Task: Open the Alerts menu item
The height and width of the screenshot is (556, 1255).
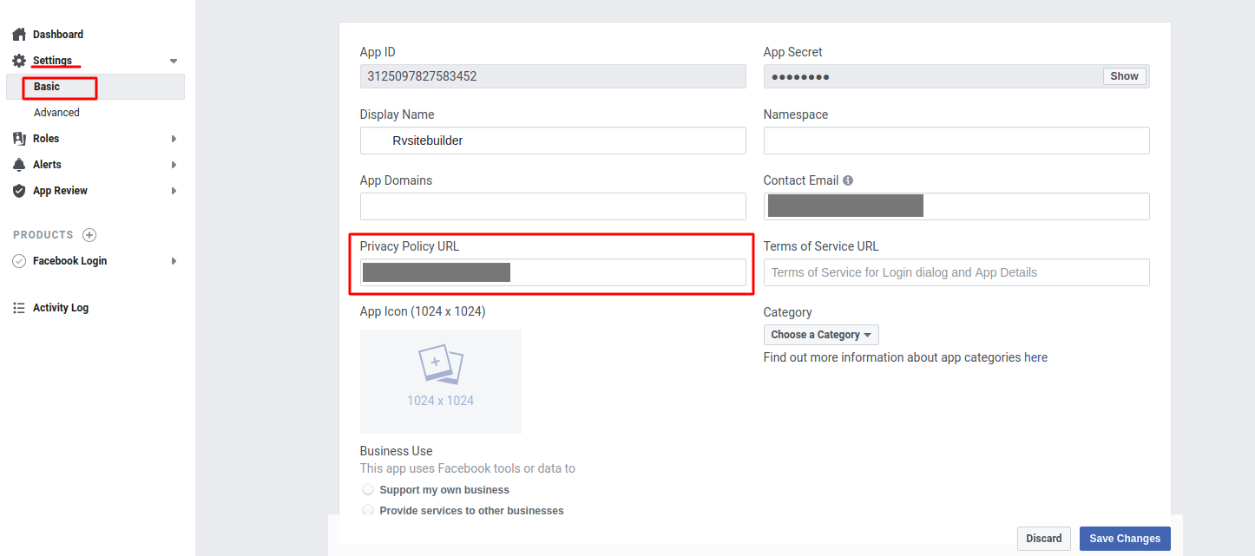Action: [47, 165]
